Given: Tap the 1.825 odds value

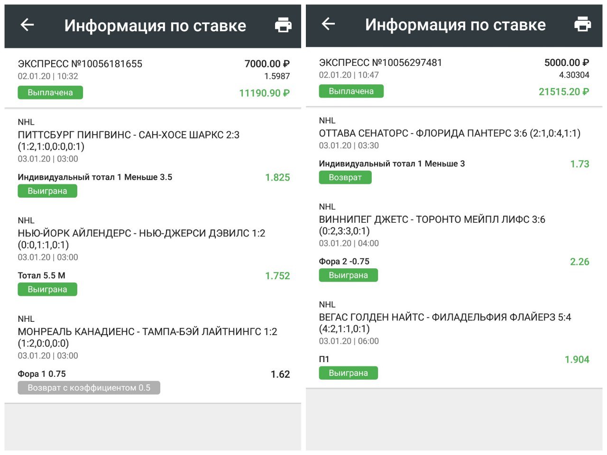Looking at the screenshot, I should click(x=277, y=177).
